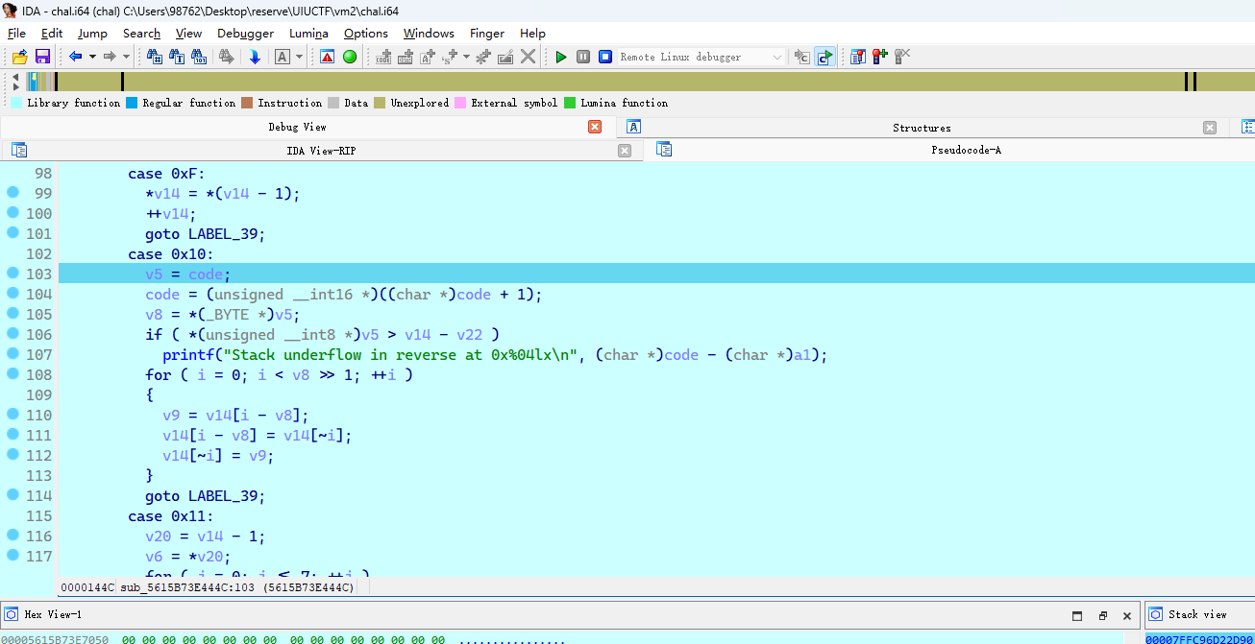Click the add breakpoint icon
The width and height of the screenshot is (1255, 644).
(880, 57)
